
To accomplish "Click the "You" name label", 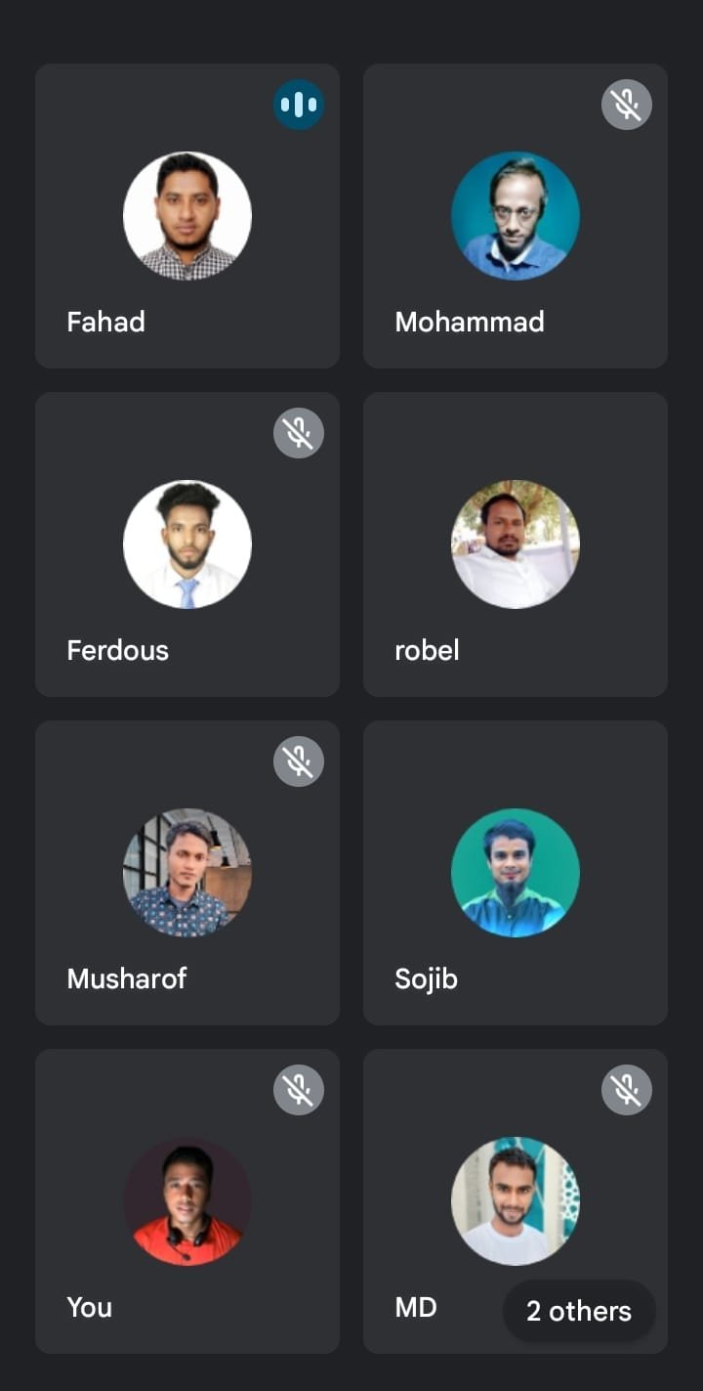I will click(89, 1307).
